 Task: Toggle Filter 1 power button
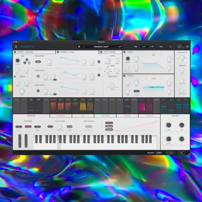(124, 52)
